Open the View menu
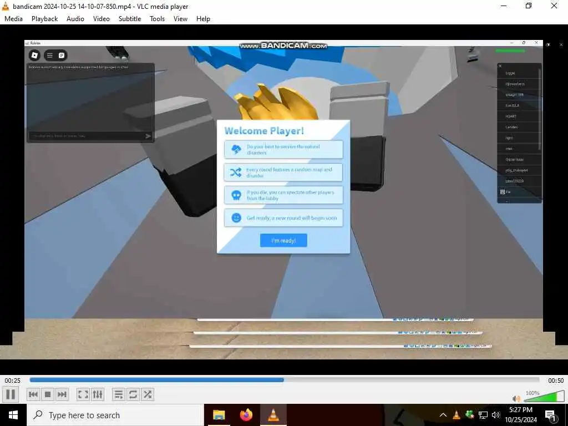Viewport: 568px width, 426px height. point(180,19)
